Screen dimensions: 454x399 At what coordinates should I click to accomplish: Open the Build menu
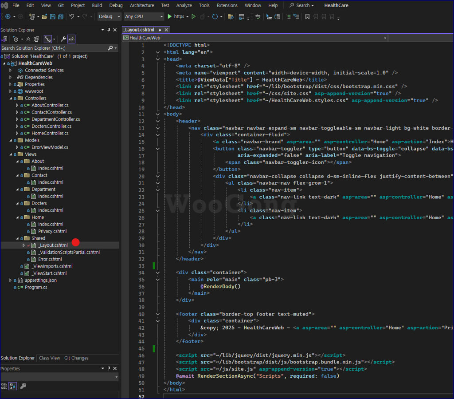coord(97,5)
